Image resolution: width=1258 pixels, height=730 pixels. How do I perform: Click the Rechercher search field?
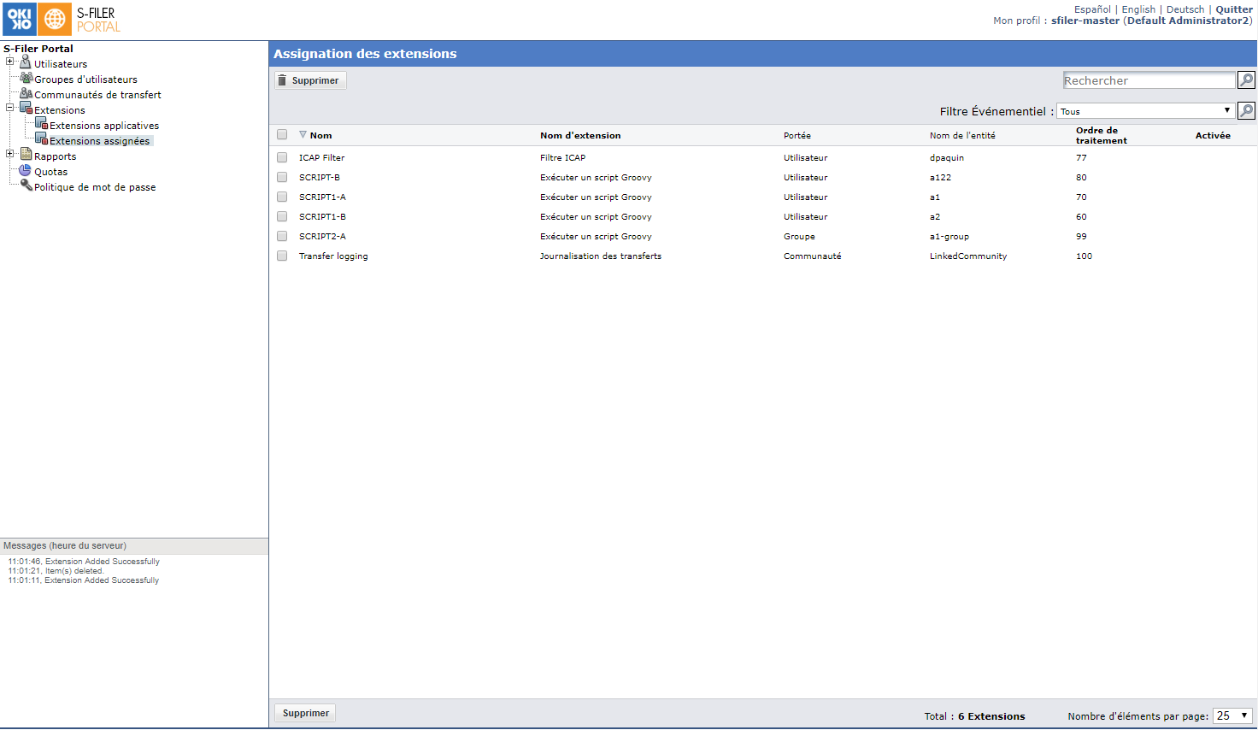tap(1149, 80)
